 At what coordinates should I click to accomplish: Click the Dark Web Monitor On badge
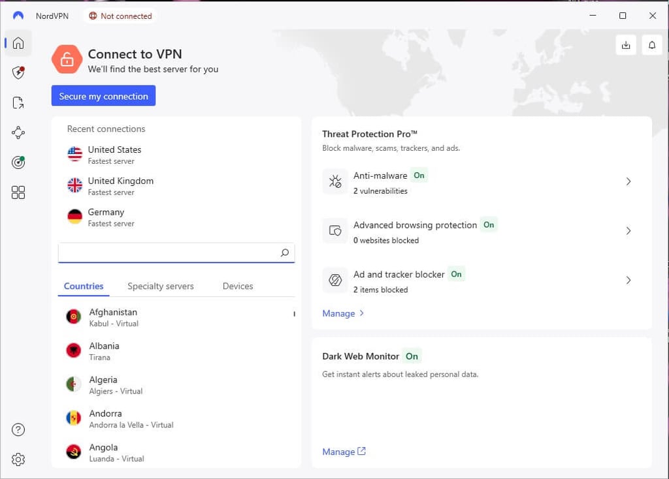tap(412, 356)
